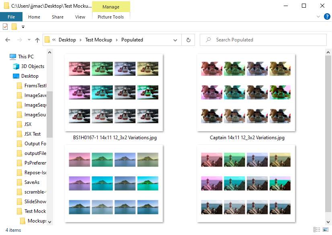Switch to the Picture Tools tab
332x235 pixels.
[111, 17]
